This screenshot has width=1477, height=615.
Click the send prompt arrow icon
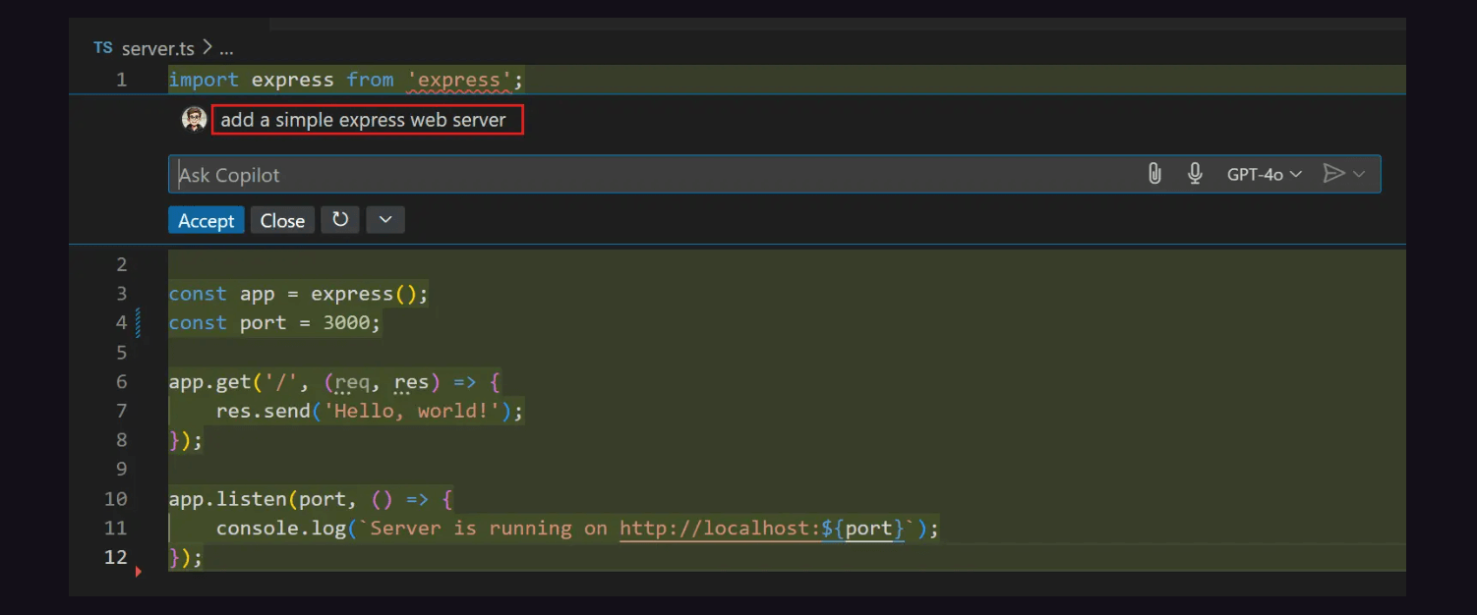(x=1333, y=173)
